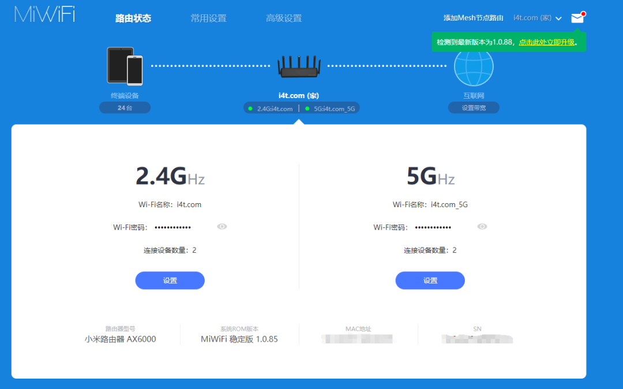Image resolution: width=623 pixels, height=389 pixels.
Task: Click Wi-Fi名称: i4t.com_5G text
Action: click(x=430, y=205)
